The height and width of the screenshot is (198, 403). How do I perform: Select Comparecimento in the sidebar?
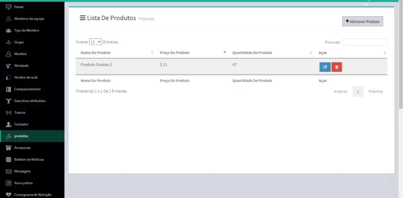click(27, 89)
